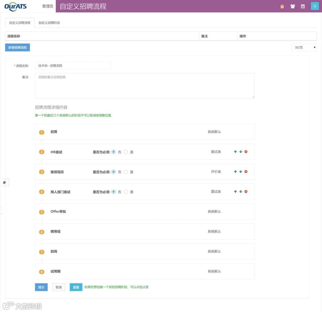Select the 初筛 stage row

145,132
